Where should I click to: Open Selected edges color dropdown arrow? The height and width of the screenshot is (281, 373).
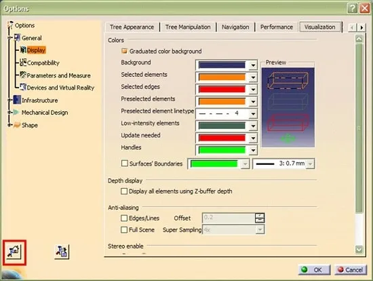[253, 90]
